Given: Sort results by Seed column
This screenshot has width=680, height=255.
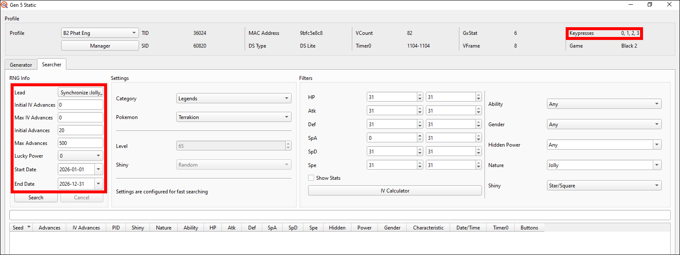Looking at the screenshot, I should coord(21,227).
